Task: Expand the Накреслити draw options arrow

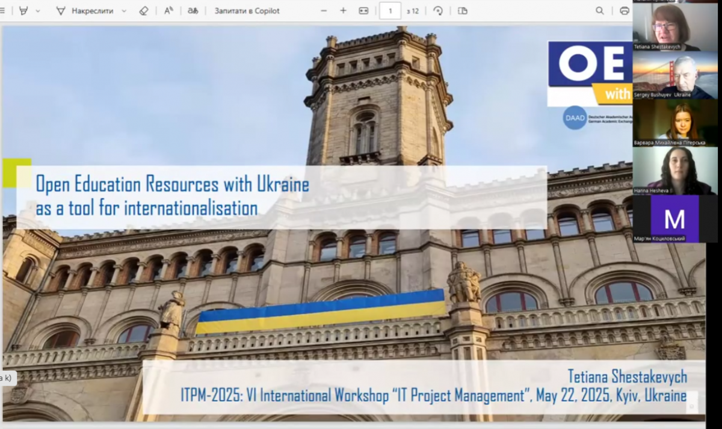Action: pos(124,11)
